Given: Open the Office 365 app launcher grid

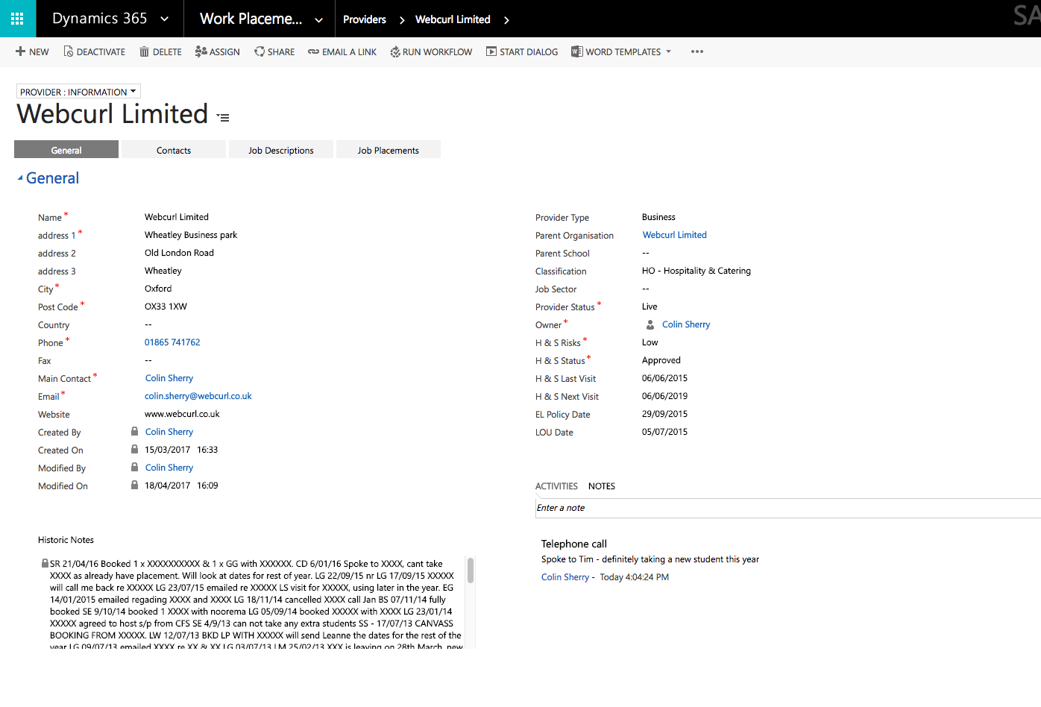Looking at the screenshot, I should tap(16, 18).
